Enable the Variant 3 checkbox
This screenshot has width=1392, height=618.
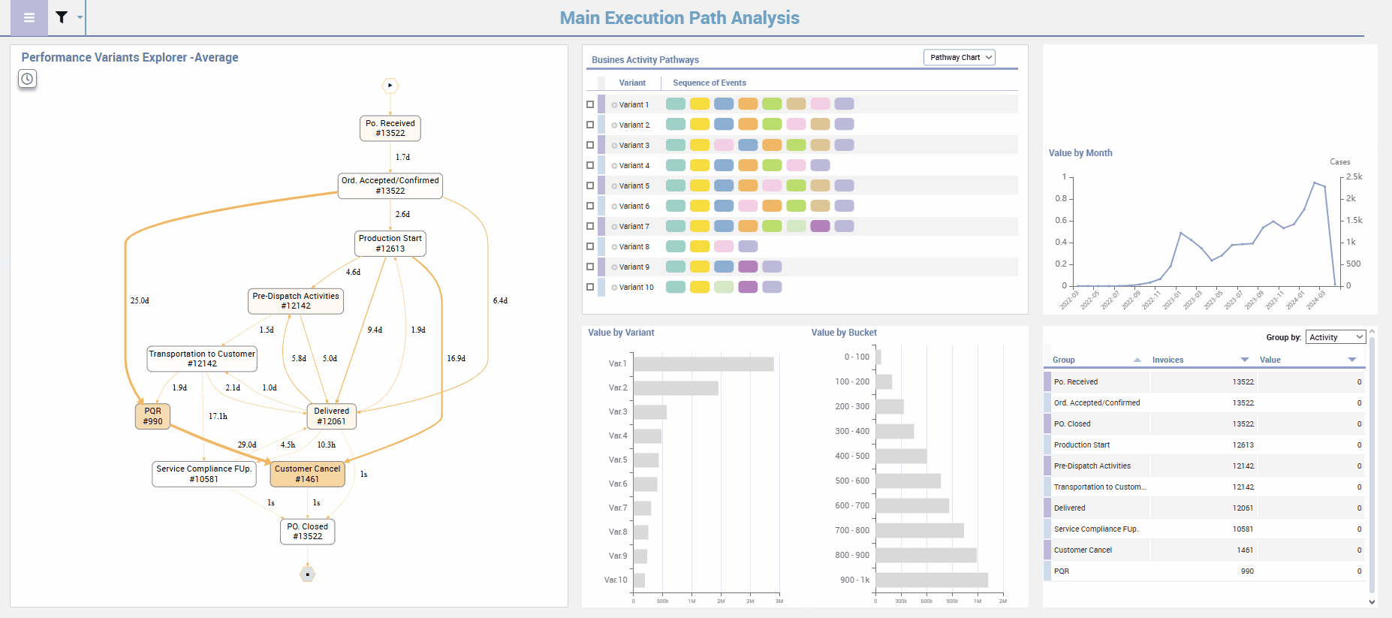(590, 145)
